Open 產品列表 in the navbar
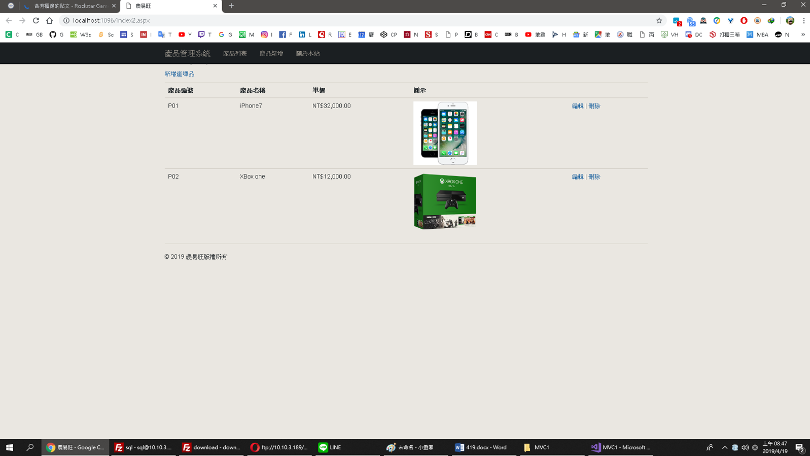The image size is (810, 456). pos(235,53)
